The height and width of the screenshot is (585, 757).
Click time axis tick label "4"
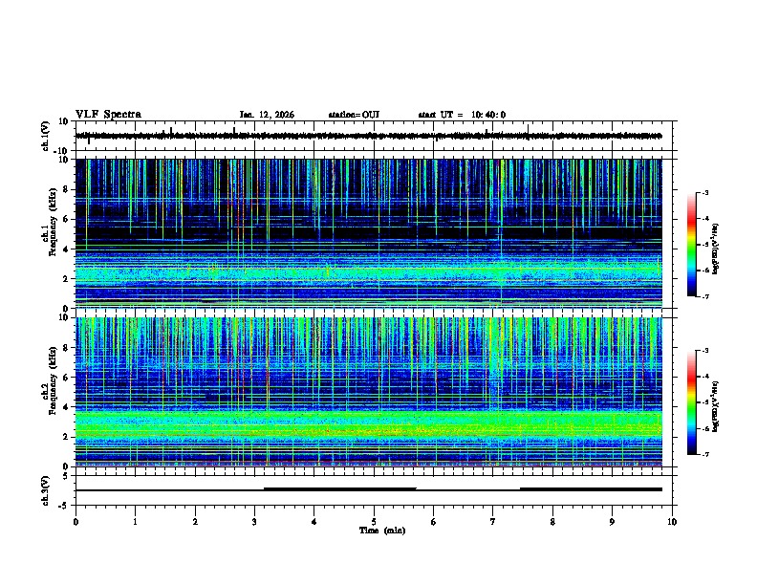tap(314, 522)
